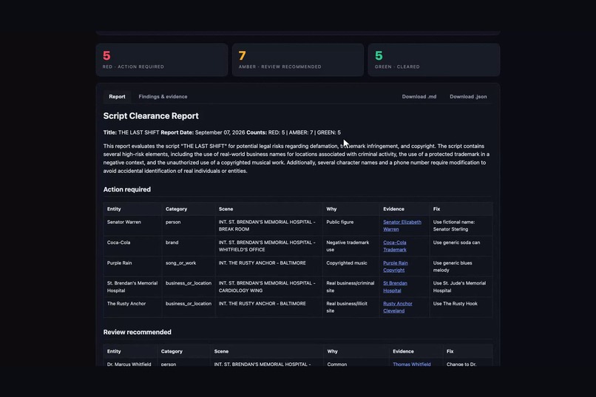Click the Script Clearance Report heading
Screen dimensions: 596x397
click(x=151, y=116)
